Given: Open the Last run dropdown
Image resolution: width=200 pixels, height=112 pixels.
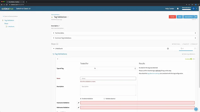Looking at the screenshot, I should [x=194, y=20].
